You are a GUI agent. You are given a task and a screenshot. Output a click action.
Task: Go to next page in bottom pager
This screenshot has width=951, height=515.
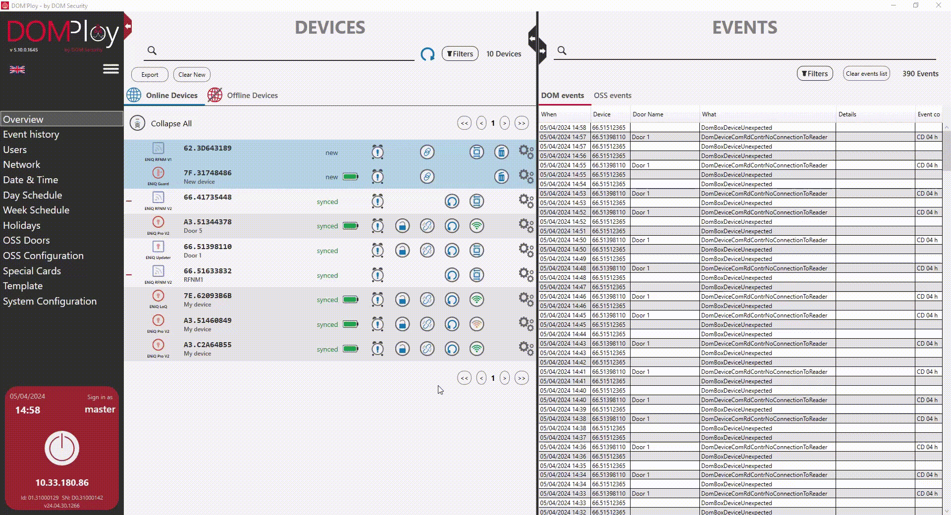pyautogui.click(x=505, y=378)
